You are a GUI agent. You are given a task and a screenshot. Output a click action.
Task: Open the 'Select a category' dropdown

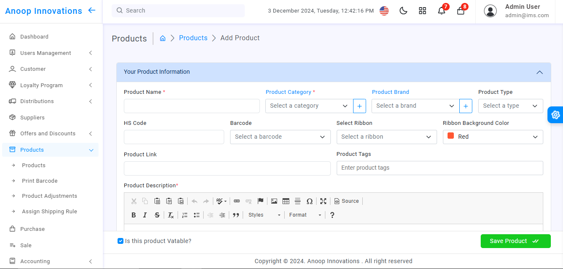click(x=309, y=106)
